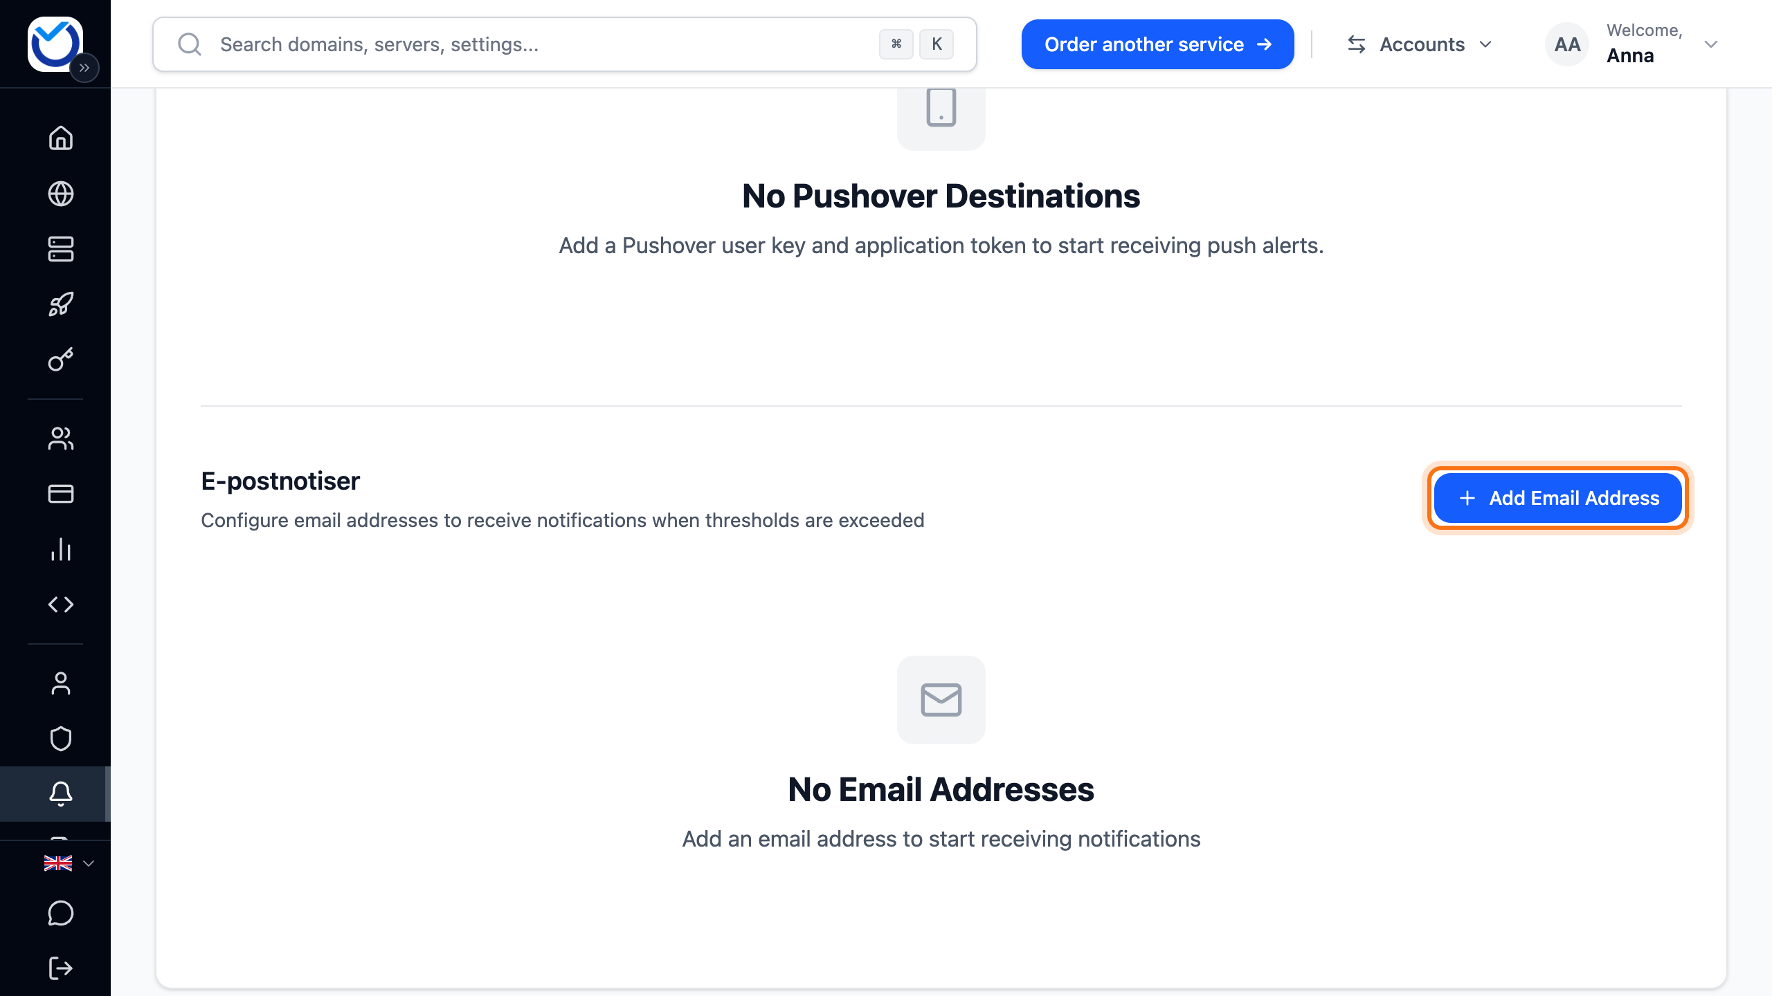Focus the search domains, servers, settings field

[x=564, y=44]
